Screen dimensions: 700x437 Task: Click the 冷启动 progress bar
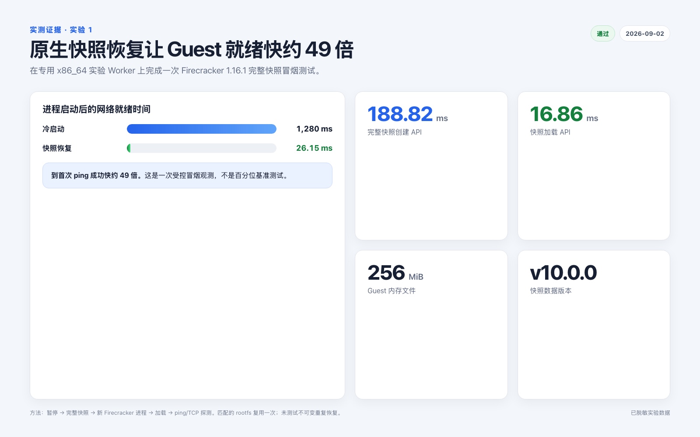point(202,129)
